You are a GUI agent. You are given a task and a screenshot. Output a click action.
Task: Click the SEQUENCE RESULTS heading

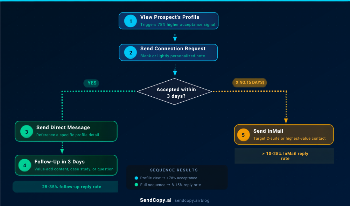click(174, 170)
